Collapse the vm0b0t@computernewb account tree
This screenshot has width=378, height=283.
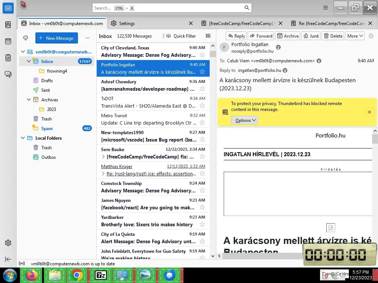pyautogui.click(x=23, y=52)
